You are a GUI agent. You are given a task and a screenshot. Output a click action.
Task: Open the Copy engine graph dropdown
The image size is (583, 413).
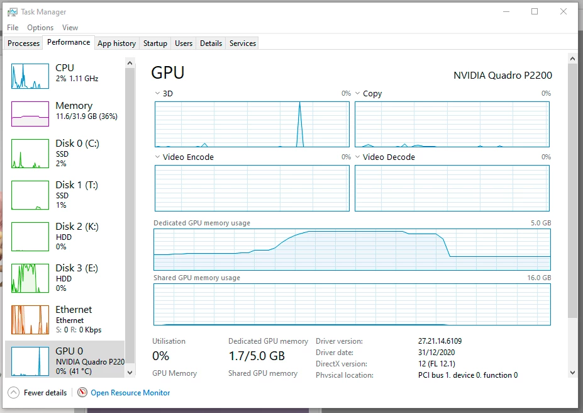[357, 93]
